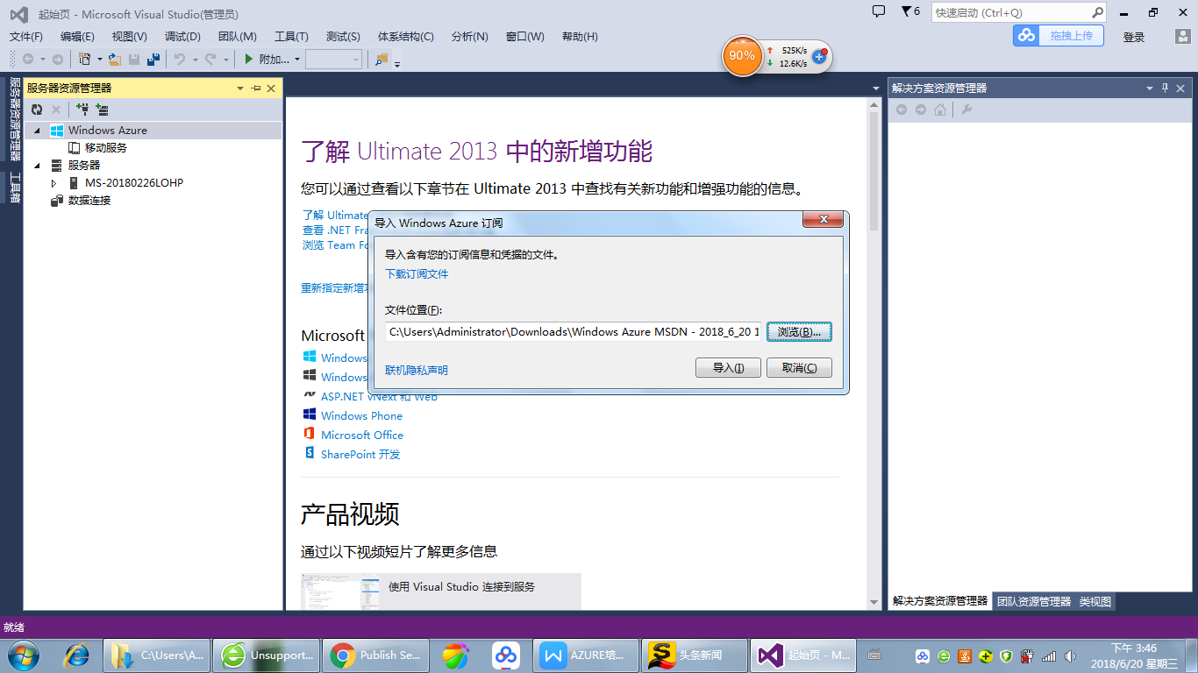Open the Windows Start menu
Viewport: 1198px width, 673px height.
coord(23,655)
